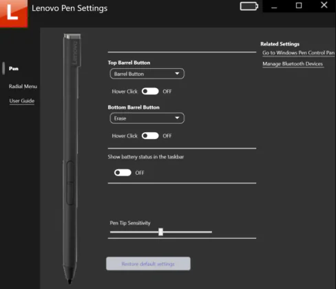Maximize the Lenovo Pen Settings window
336x289 pixels.
(x=299, y=6)
